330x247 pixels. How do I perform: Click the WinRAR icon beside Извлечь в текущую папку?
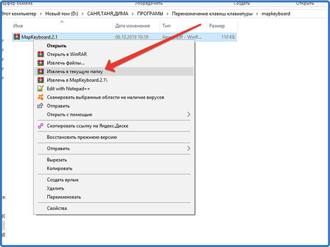41,72
